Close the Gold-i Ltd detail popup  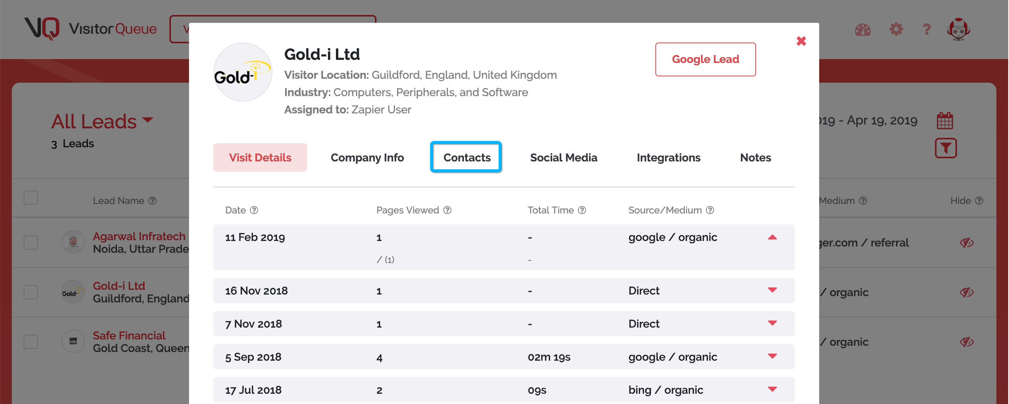pyautogui.click(x=801, y=41)
